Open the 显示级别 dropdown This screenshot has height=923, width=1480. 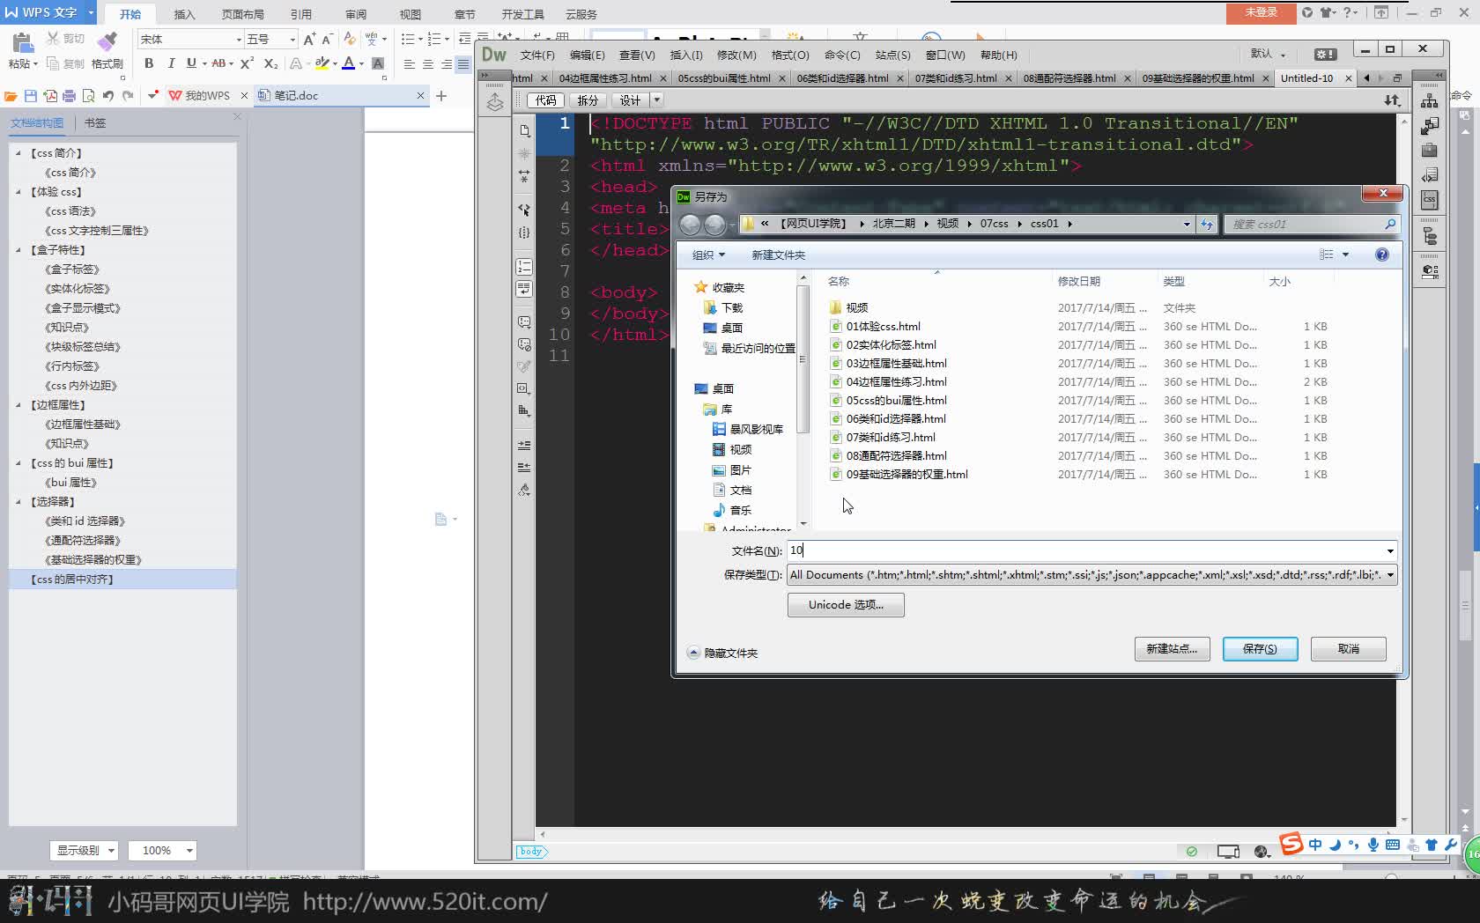[84, 850]
